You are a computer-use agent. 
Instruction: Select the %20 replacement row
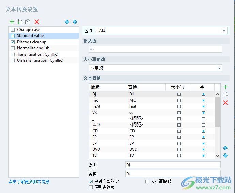[x=152, y=125]
